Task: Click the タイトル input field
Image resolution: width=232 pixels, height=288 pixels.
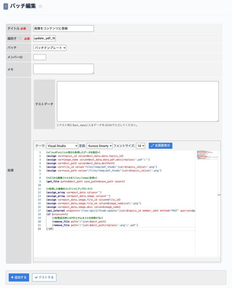Action: coord(64,29)
